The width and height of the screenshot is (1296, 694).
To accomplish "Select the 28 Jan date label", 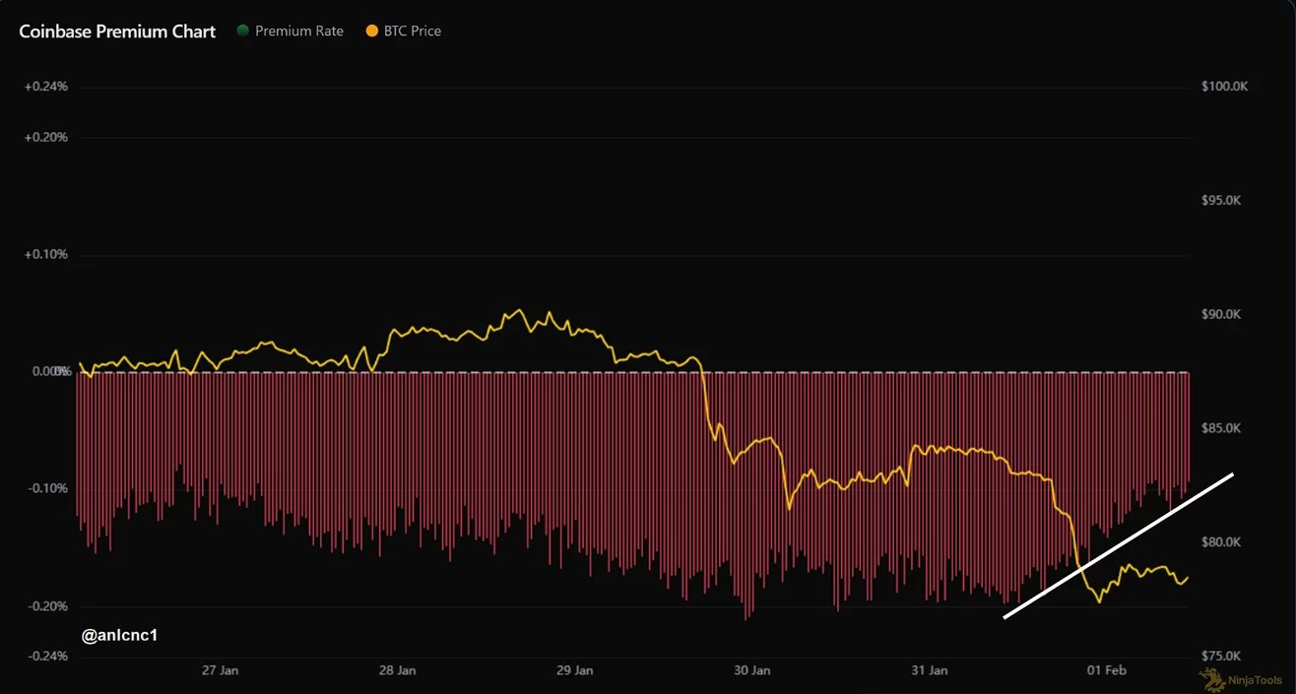I will coord(397,670).
